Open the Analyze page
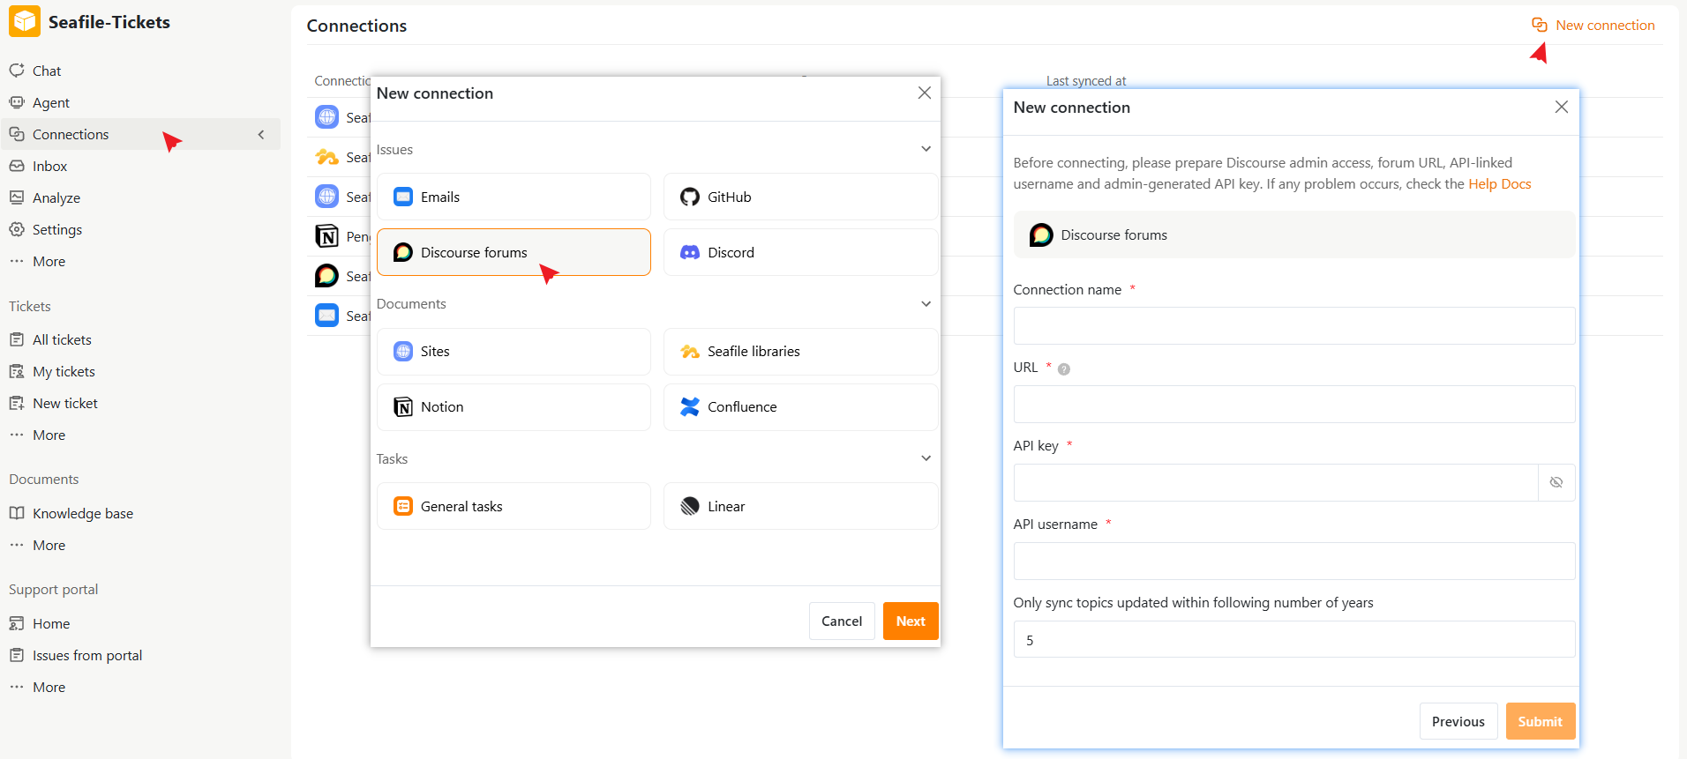The image size is (1687, 759). tap(56, 197)
